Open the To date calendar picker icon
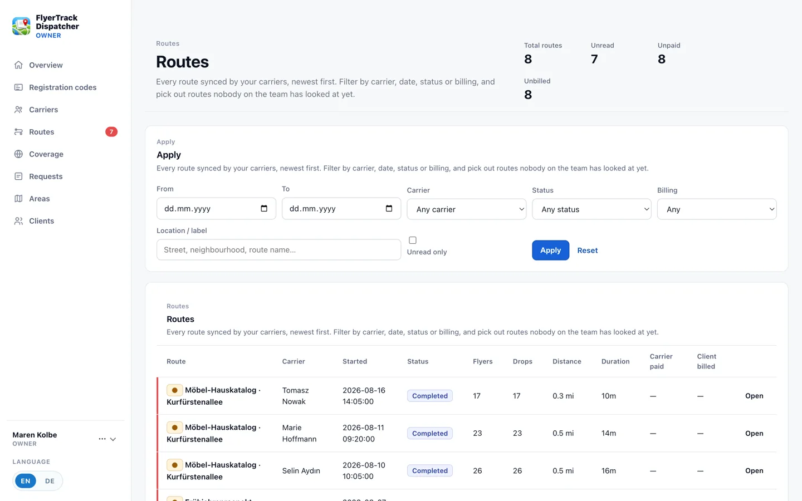This screenshot has height=501, width=802. click(x=389, y=209)
